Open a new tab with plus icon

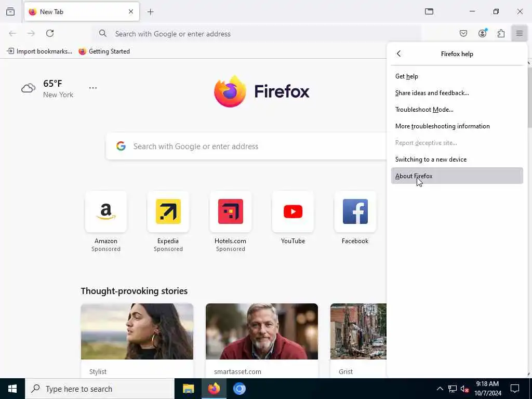[x=151, y=12]
